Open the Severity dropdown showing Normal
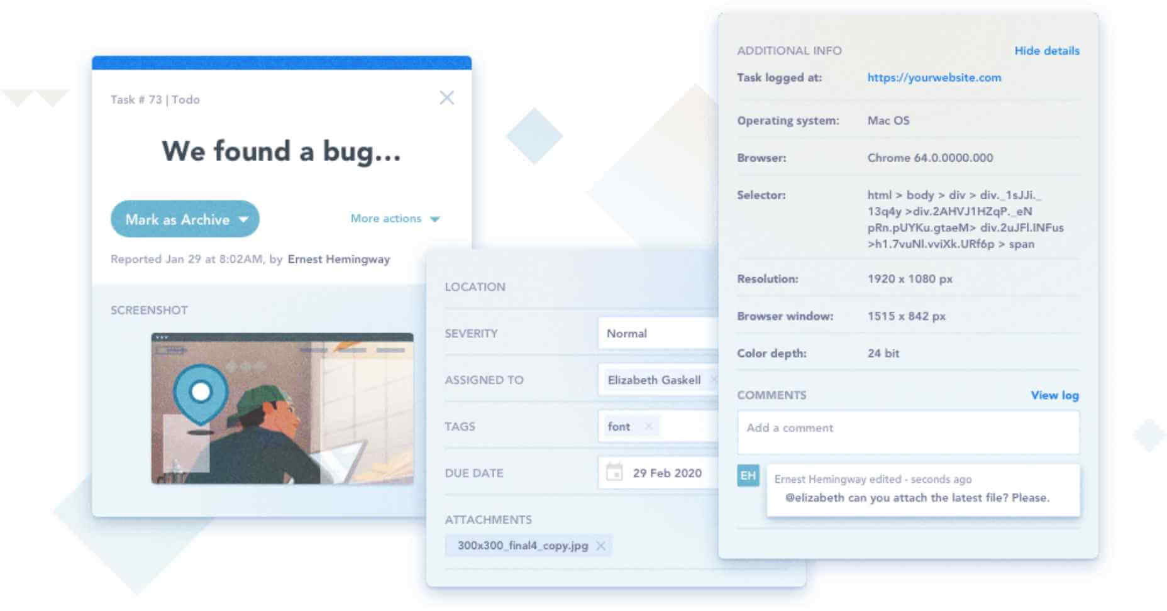 pyautogui.click(x=658, y=333)
